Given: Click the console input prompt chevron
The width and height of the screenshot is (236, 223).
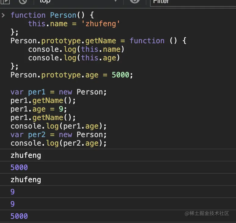Looking at the screenshot, I should 3,15.
